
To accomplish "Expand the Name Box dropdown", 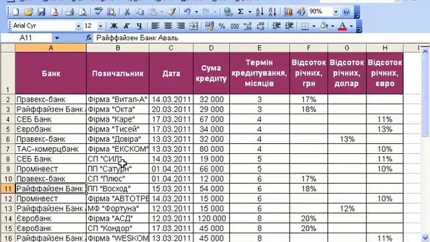I will click(x=56, y=38).
